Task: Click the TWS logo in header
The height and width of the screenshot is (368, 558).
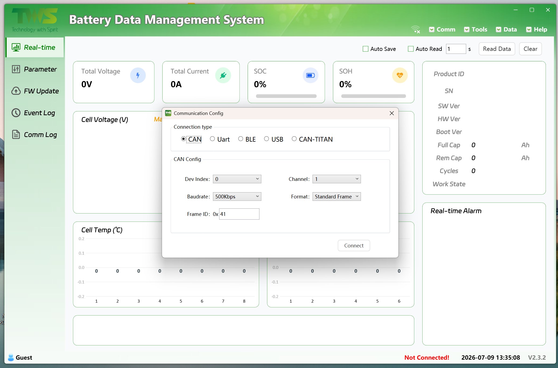Action: pyautogui.click(x=35, y=20)
